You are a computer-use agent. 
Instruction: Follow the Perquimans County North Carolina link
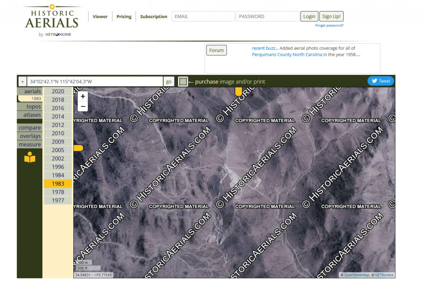click(287, 55)
